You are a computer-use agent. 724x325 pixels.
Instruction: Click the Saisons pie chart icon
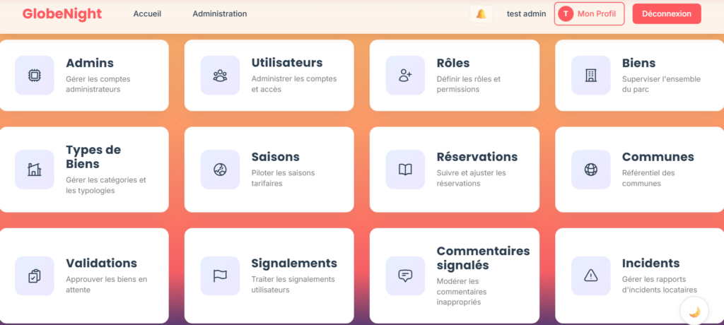[219, 170]
